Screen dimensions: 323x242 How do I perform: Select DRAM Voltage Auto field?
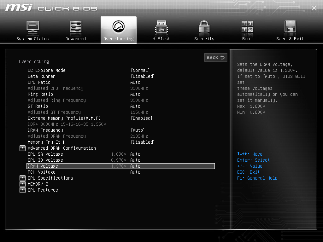coord(135,166)
